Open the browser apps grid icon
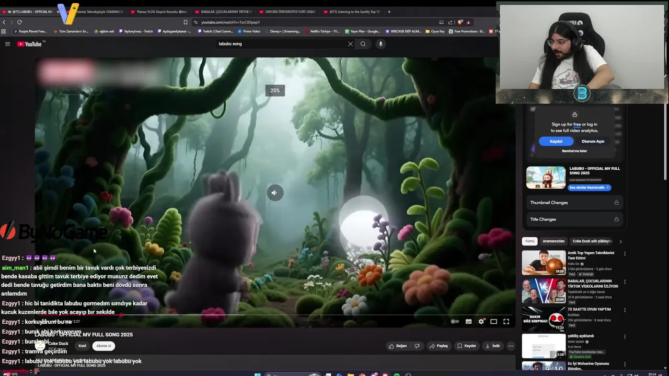 click(x=4, y=31)
